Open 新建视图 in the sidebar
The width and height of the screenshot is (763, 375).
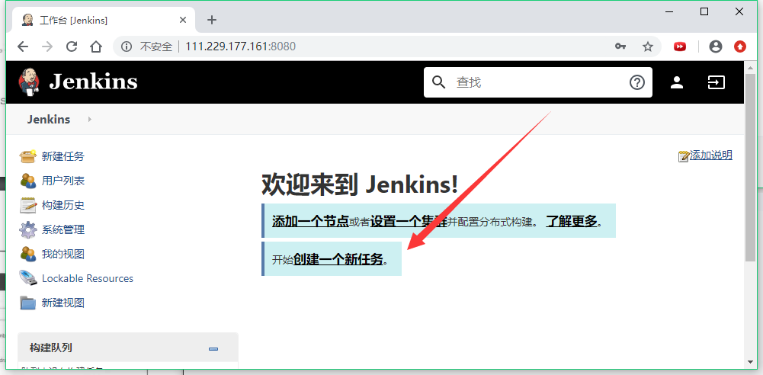click(63, 303)
